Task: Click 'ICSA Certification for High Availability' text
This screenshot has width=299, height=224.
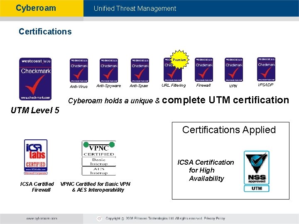Action: (x=206, y=170)
